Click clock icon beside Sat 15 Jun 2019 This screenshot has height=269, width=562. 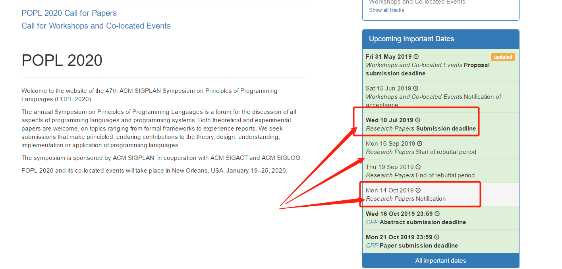[415, 88]
